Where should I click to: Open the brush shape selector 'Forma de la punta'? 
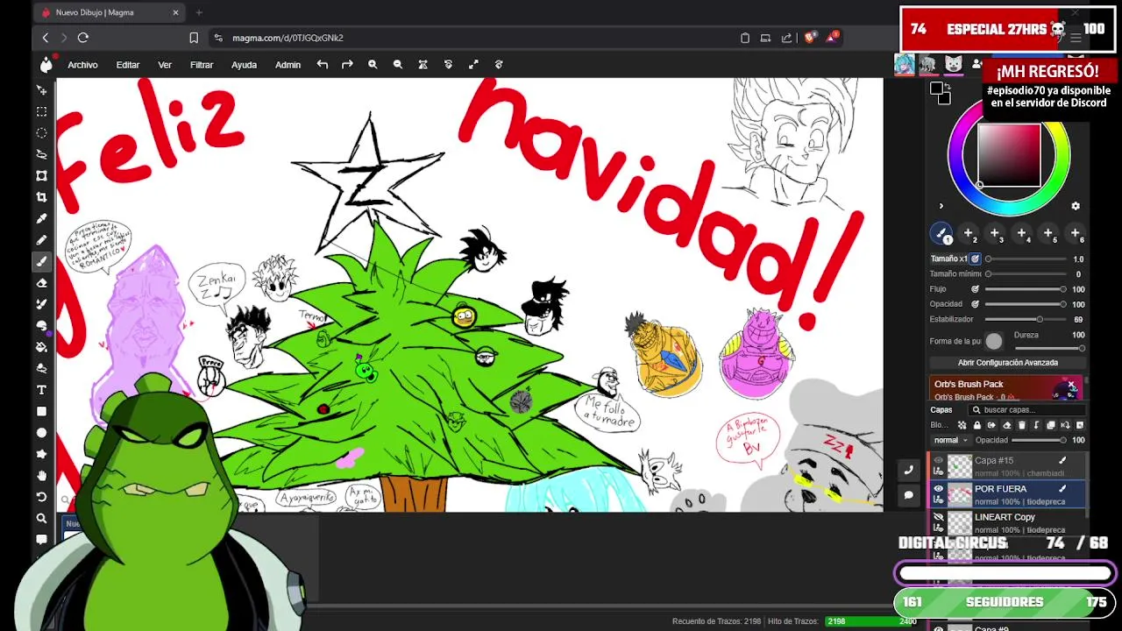[x=993, y=341]
